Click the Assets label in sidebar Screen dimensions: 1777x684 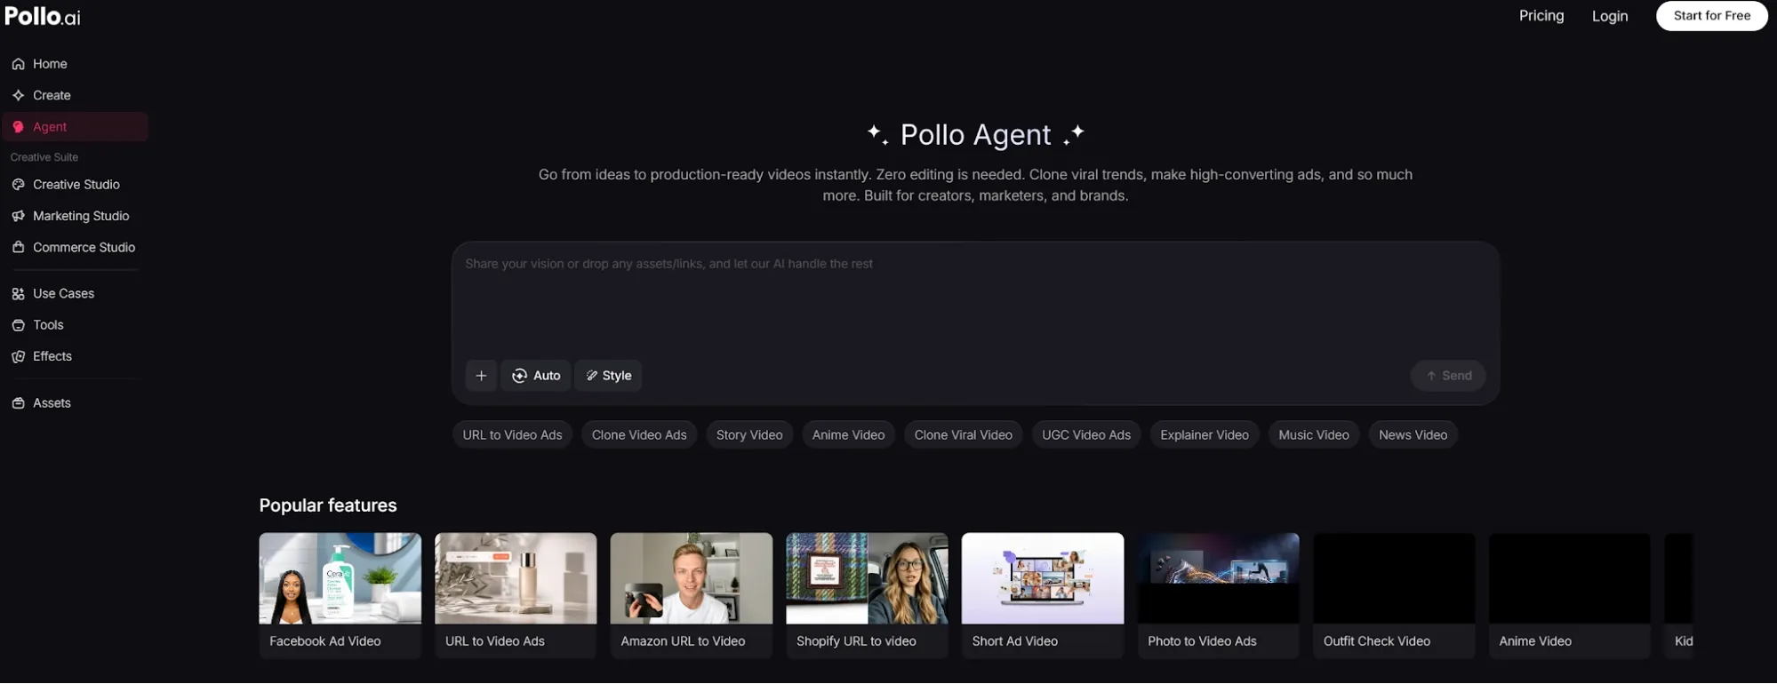tap(52, 403)
